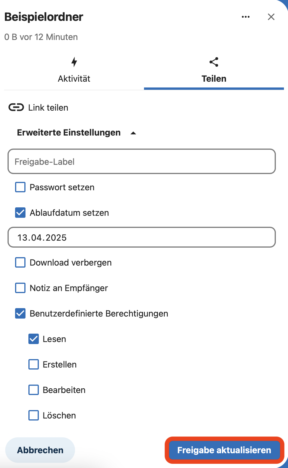Click into the Freigabe-Label text field

point(141,162)
